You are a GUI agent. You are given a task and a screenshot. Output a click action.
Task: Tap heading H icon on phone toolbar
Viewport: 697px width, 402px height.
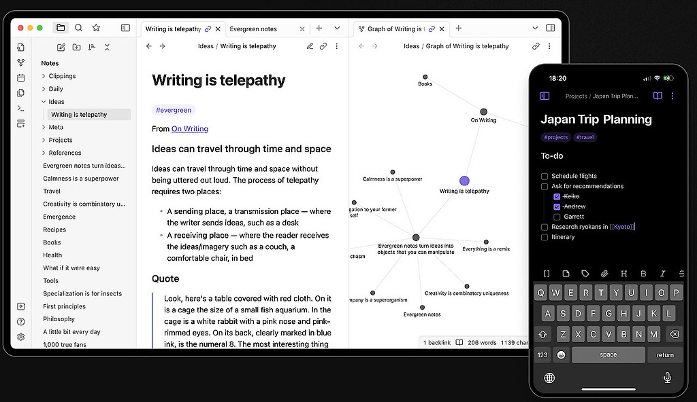pos(623,274)
